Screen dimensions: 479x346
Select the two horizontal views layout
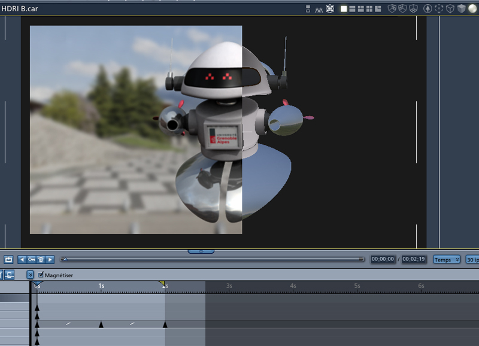tap(352, 8)
